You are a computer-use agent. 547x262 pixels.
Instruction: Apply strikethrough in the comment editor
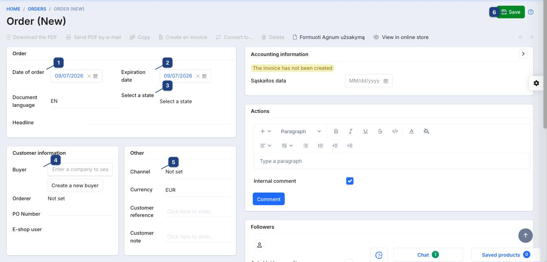(x=380, y=131)
